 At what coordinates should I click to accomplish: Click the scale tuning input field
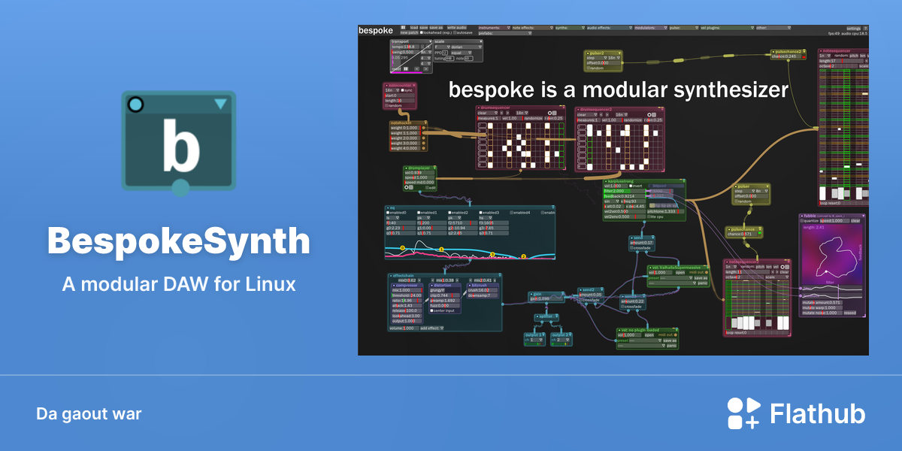click(449, 59)
